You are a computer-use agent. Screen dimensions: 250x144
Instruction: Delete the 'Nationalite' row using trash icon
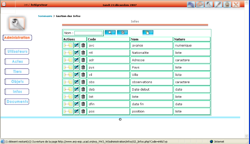coord(83,52)
